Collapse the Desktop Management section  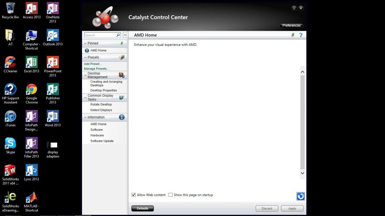tap(85, 75)
